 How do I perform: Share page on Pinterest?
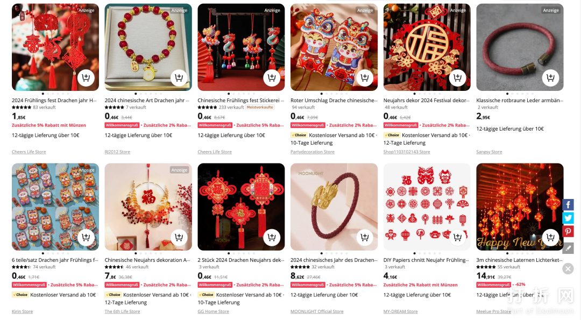(x=568, y=231)
